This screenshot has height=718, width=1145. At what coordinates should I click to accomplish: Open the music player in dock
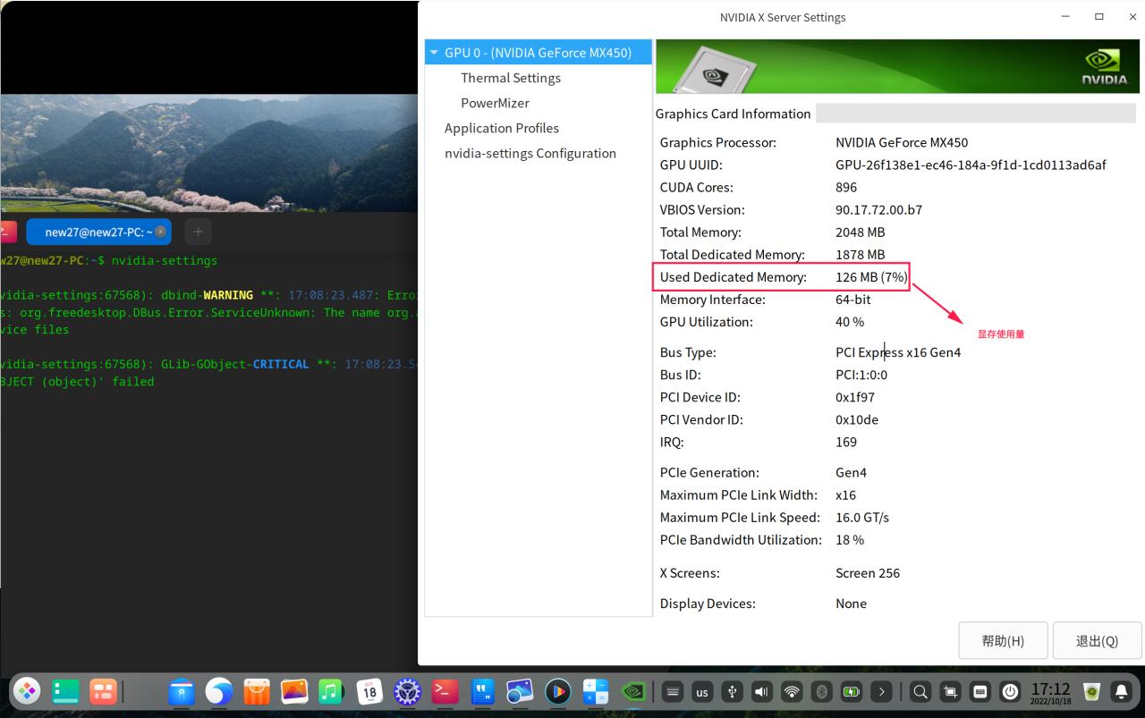pyautogui.click(x=331, y=691)
